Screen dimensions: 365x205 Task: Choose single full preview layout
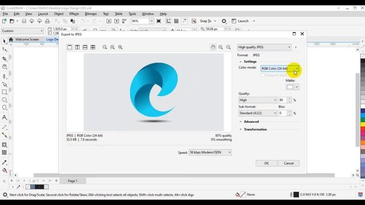[70, 47]
